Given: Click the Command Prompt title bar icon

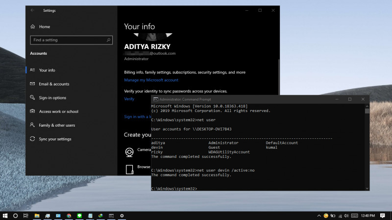Looking at the screenshot, I should [x=155, y=99].
